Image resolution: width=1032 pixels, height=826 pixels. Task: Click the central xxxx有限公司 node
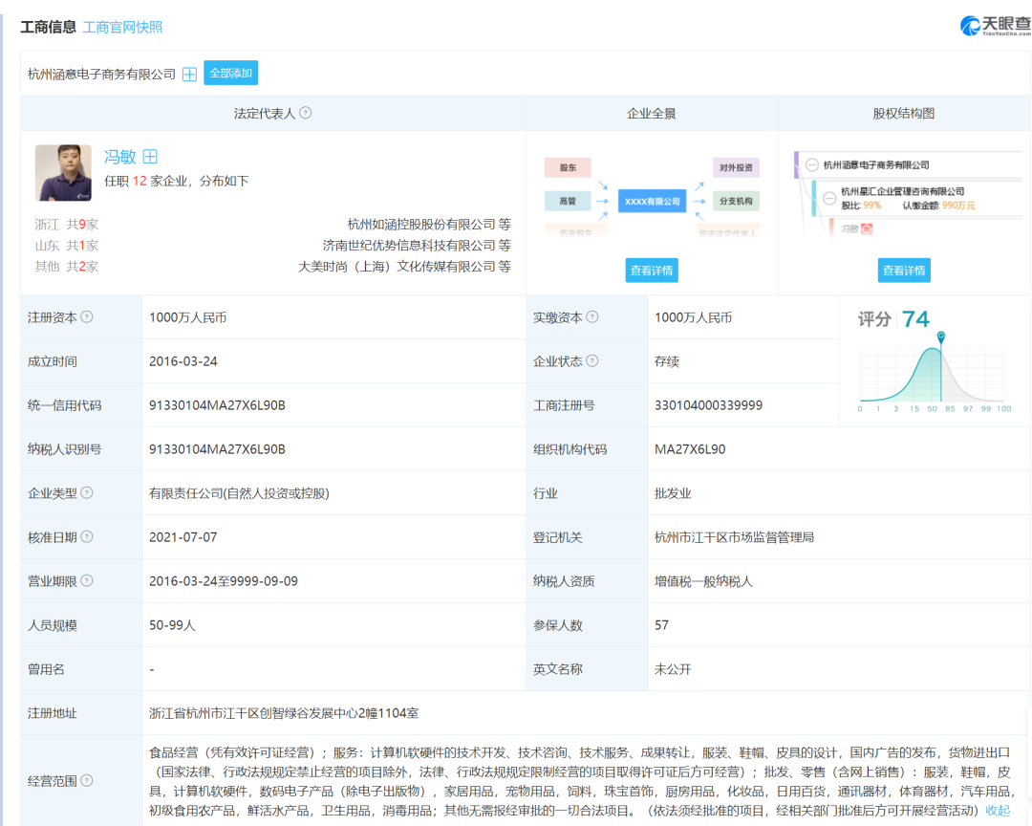(x=653, y=201)
